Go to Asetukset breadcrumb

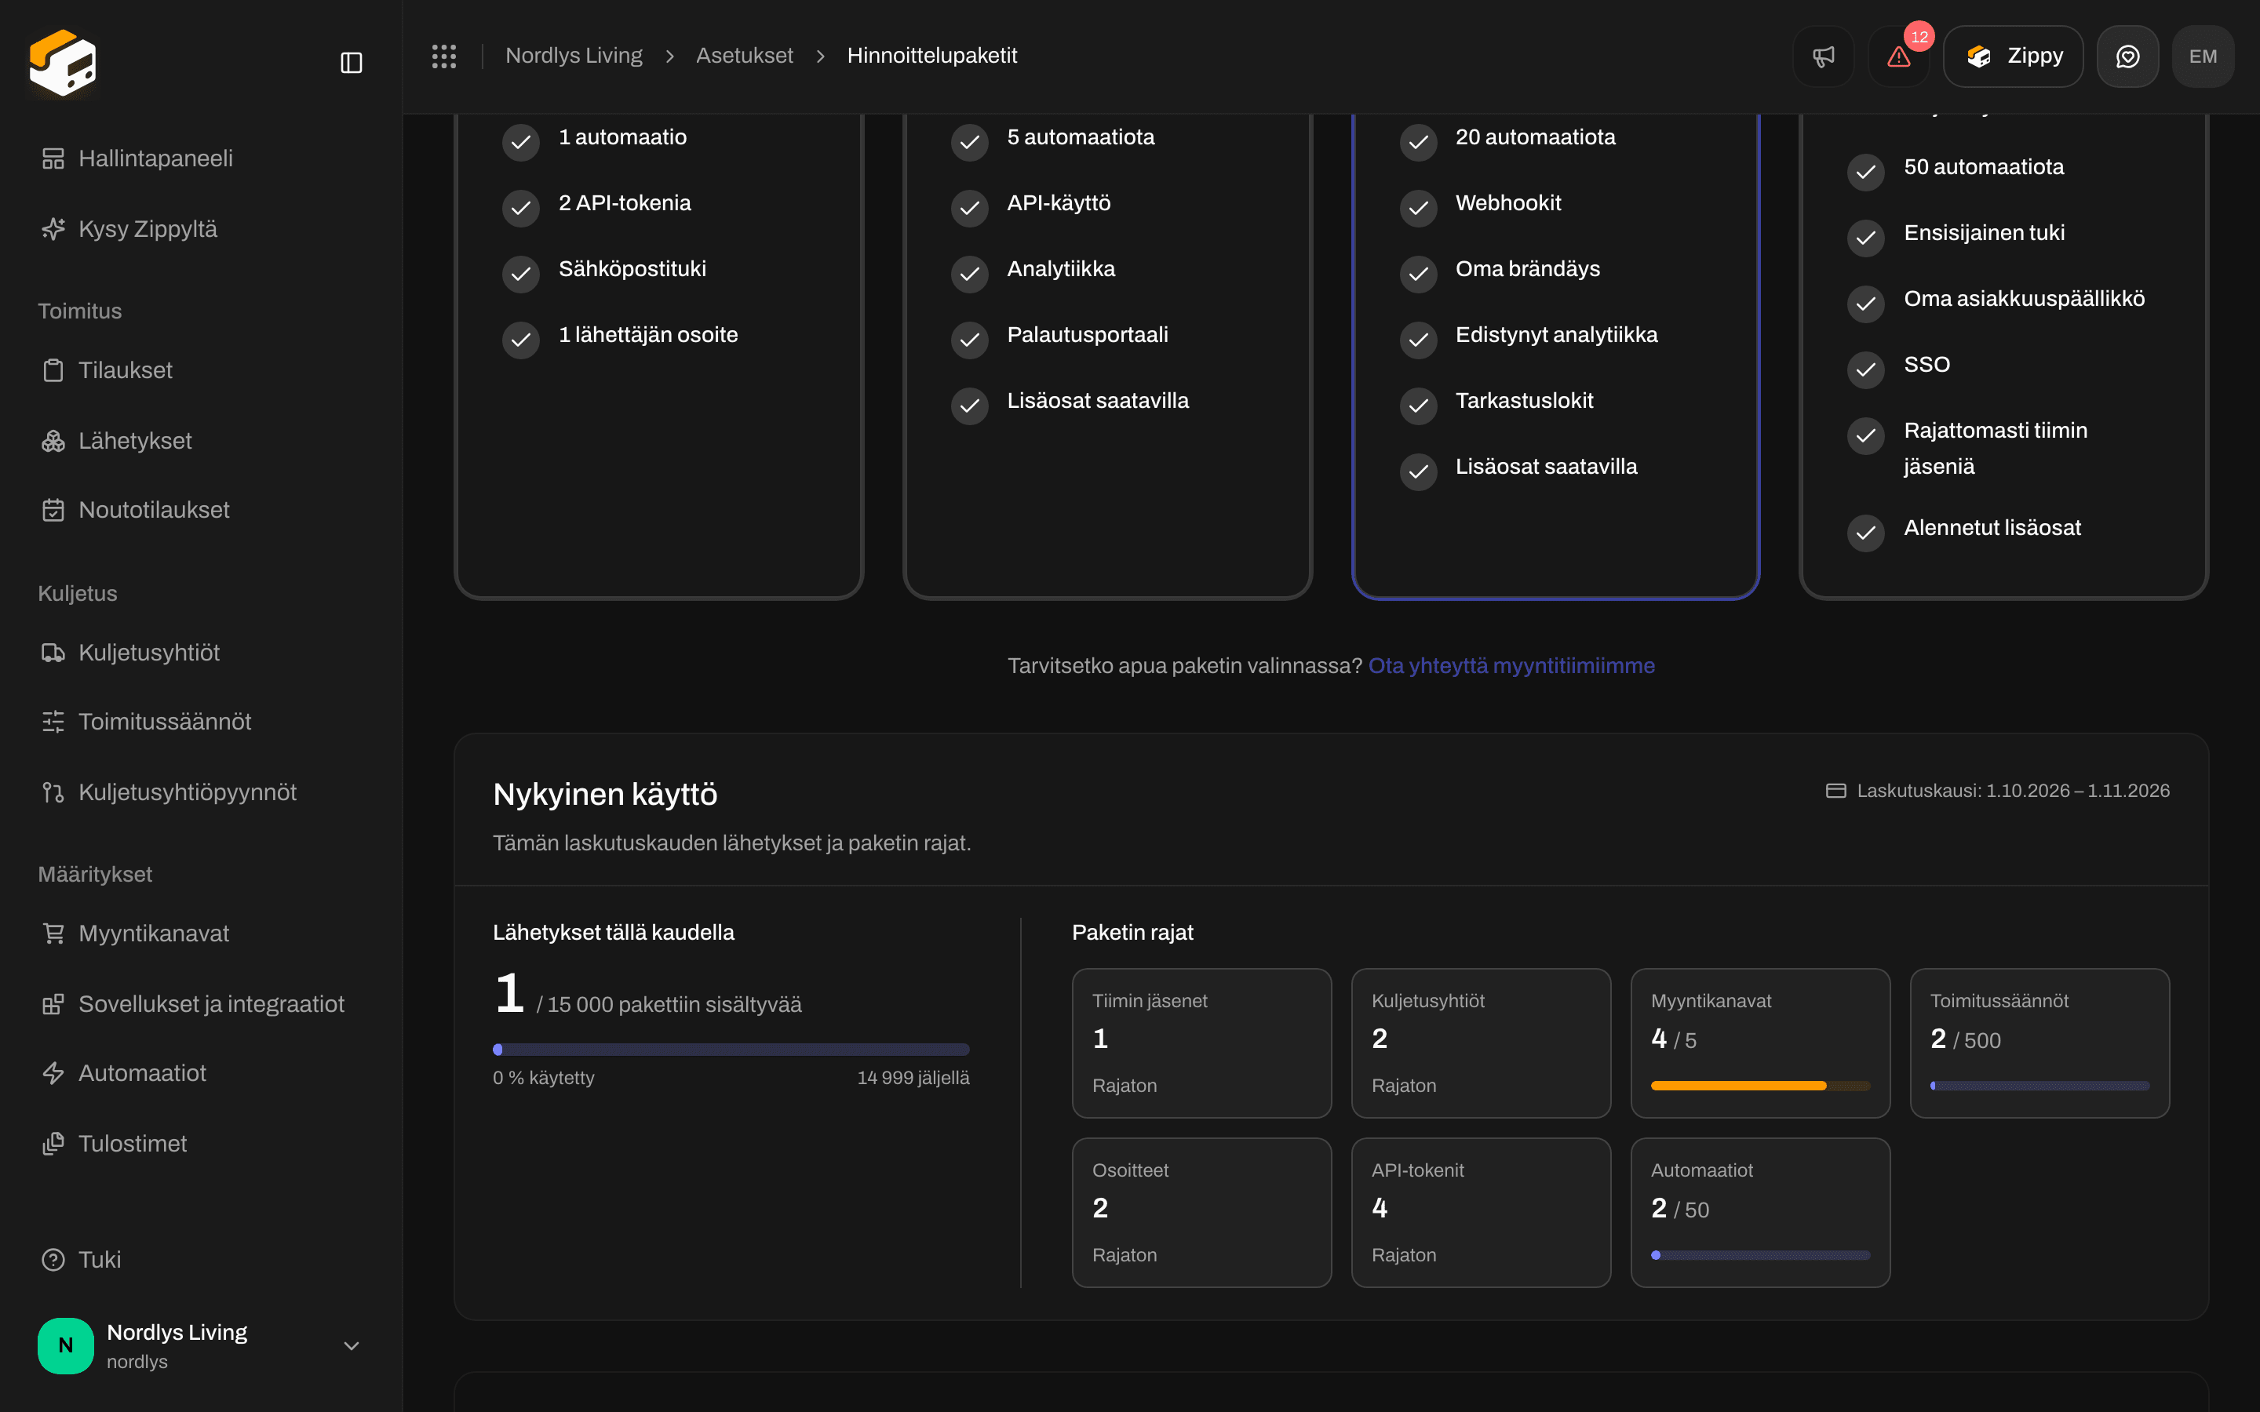[744, 56]
